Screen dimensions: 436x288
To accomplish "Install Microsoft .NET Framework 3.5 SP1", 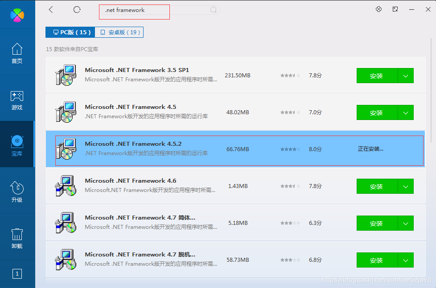I will click(377, 76).
